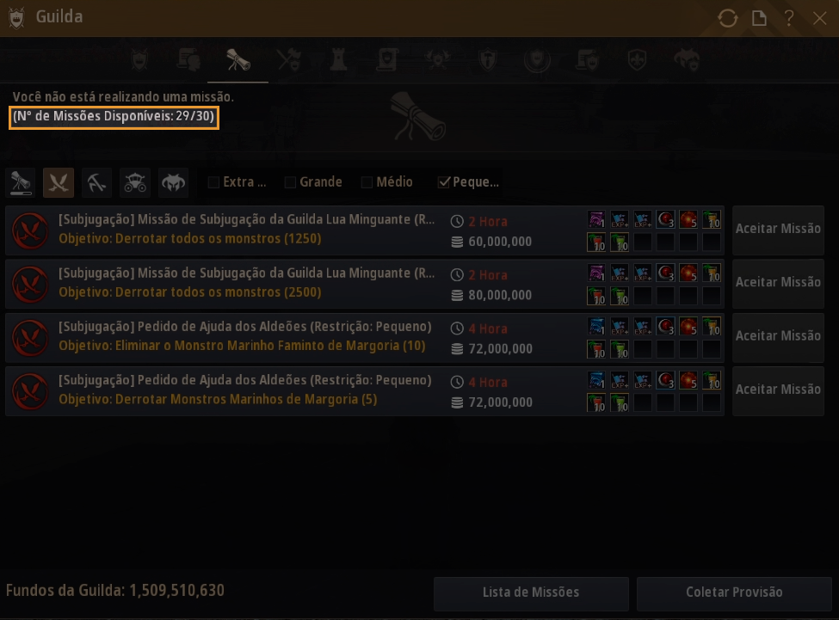This screenshot has height=620, width=839.
Task: Select the all missions scroll filter icon
Action: click(21, 183)
